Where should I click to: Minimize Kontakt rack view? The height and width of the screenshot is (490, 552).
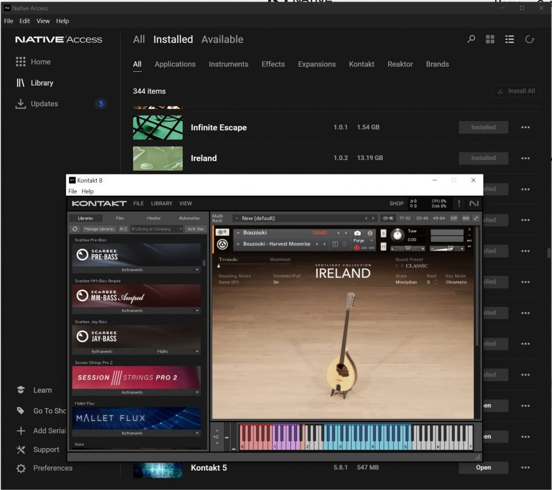tap(476, 219)
